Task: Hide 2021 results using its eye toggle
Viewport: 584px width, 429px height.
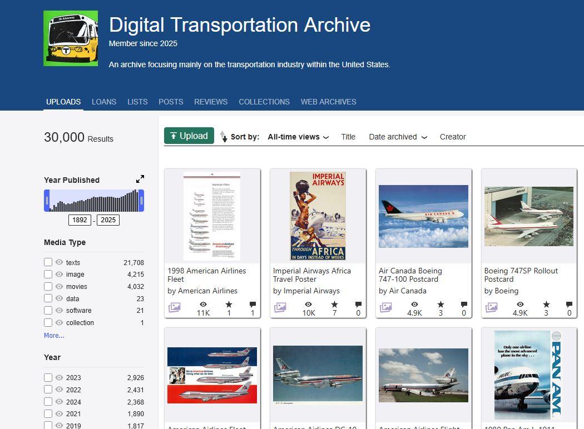Action: [x=59, y=414]
